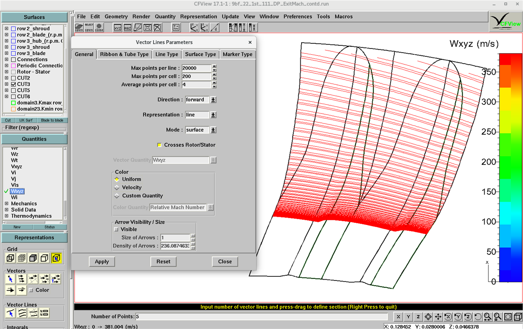This screenshot has height=329, width=523.
Task: Open the Quantity menu
Action: (x=165, y=17)
